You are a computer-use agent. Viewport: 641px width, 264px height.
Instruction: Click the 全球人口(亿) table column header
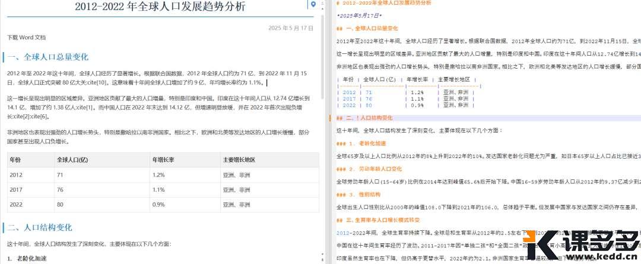(x=72, y=160)
